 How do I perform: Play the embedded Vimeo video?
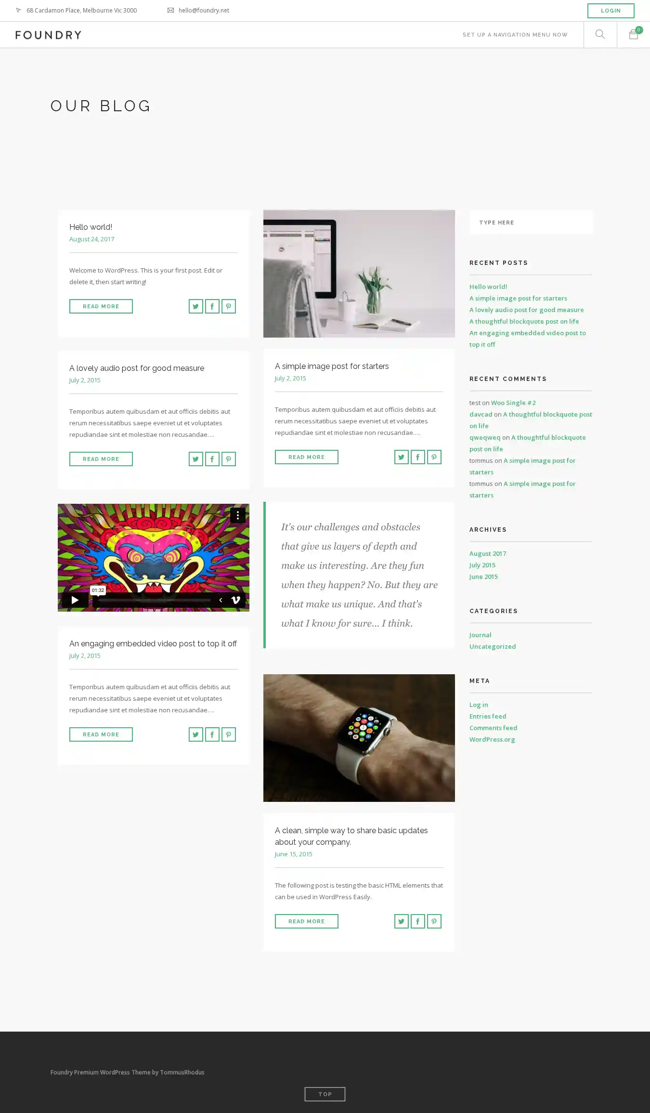pos(75,600)
